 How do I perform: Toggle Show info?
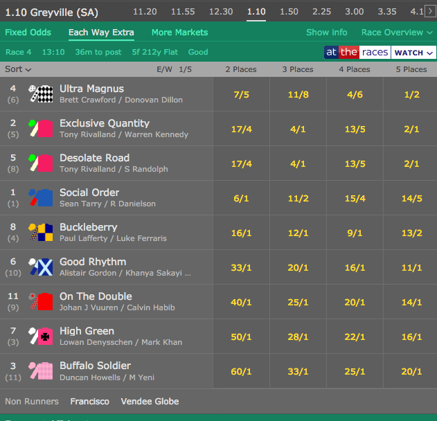pyautogui.click(x=327, y=33)
